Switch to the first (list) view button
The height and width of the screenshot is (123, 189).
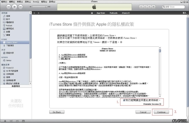click(141, 7)
